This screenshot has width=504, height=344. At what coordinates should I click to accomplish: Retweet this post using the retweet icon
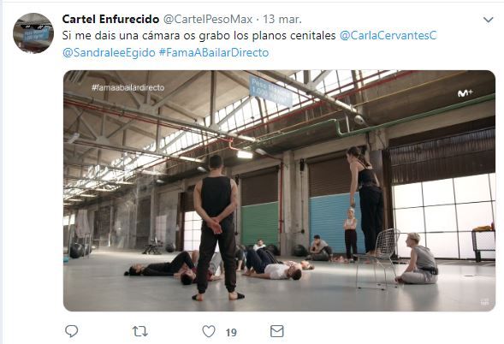[140, 331]
